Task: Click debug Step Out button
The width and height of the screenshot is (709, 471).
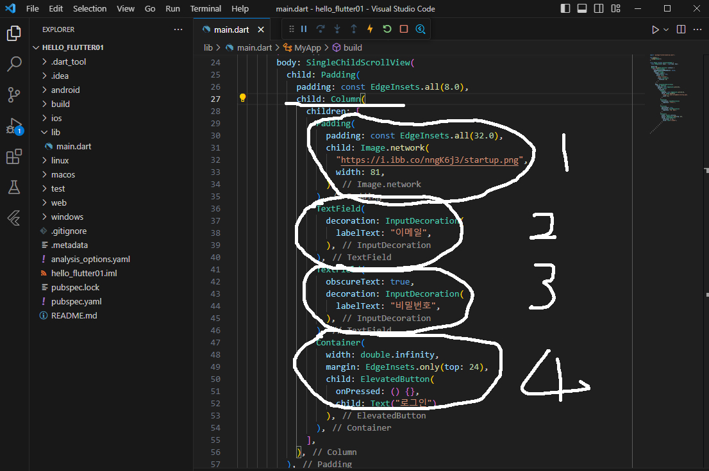Action: click(x=354, y=29)
